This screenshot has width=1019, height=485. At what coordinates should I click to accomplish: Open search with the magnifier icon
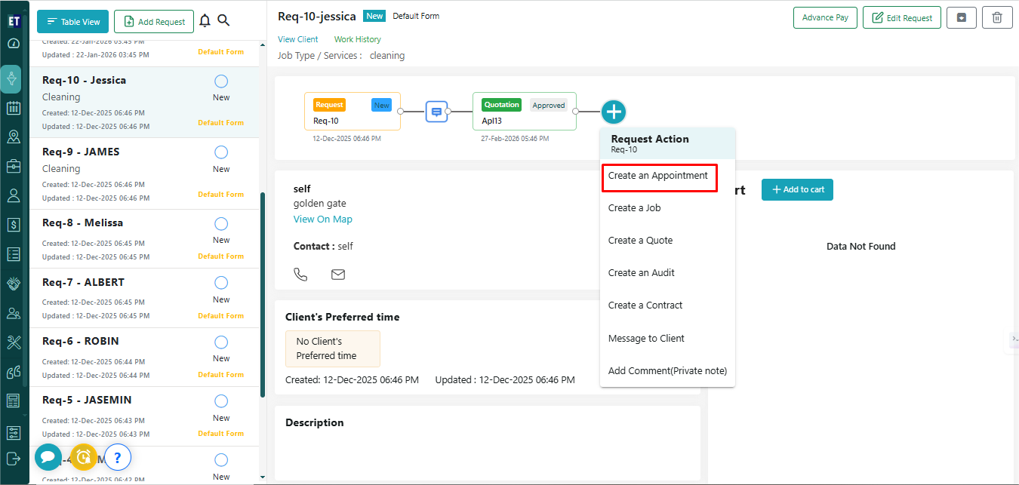[x=223, y=21]
